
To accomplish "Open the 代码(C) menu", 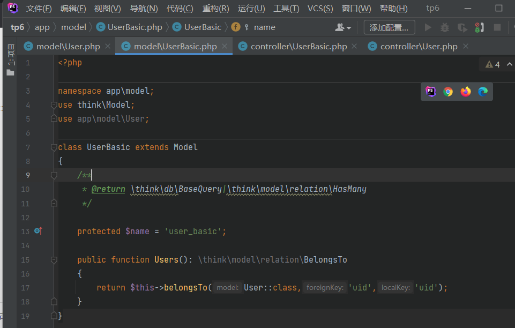I will click(x=180, y=8).
